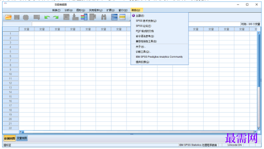Image resolution: width=264 pixels, height=149 pixels.
Task: Open the 扩展(X) menu
Action: tap(110, 10)
